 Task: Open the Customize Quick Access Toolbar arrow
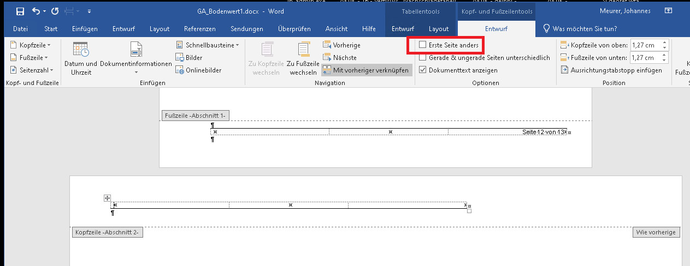click(x=89, y=11)
